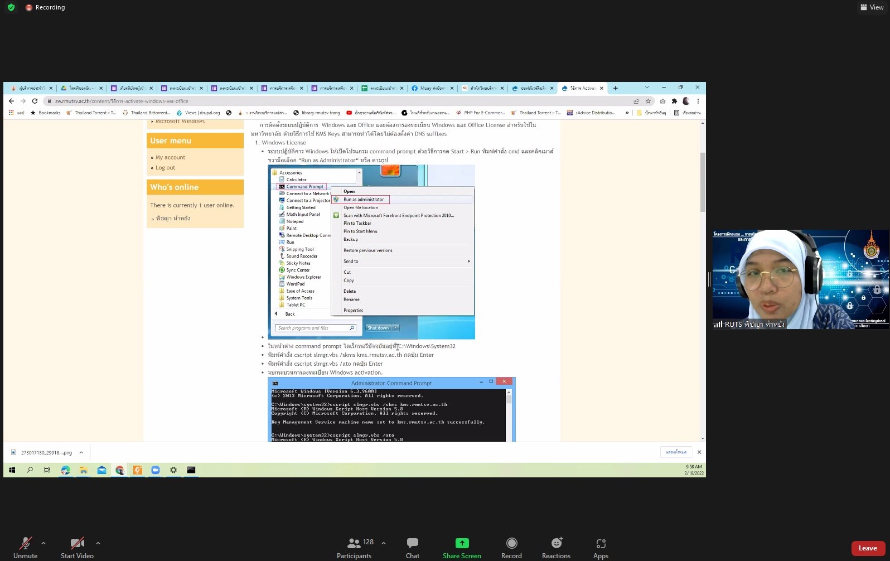Viewport: 890px width, 561px height.
Task: Click the Share Screen icon
Action: coord(462,544)
